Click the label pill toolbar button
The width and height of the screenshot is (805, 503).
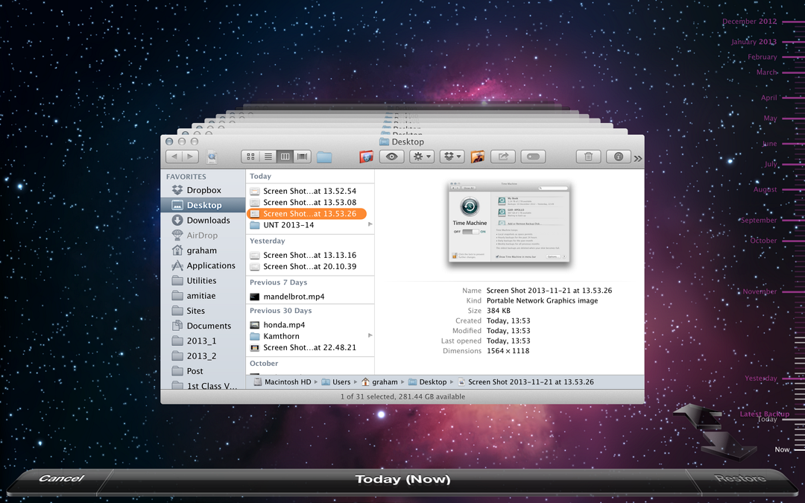[533, 156]
